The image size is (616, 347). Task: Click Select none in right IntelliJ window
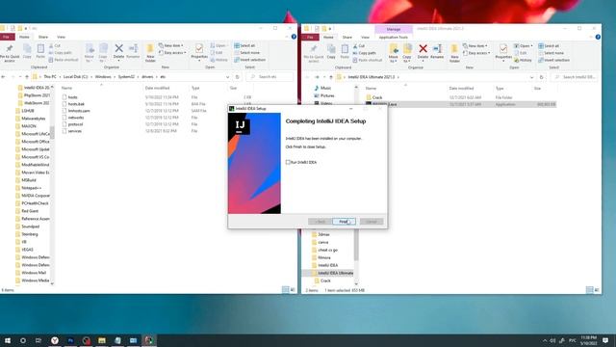click(x=552, y=53)
